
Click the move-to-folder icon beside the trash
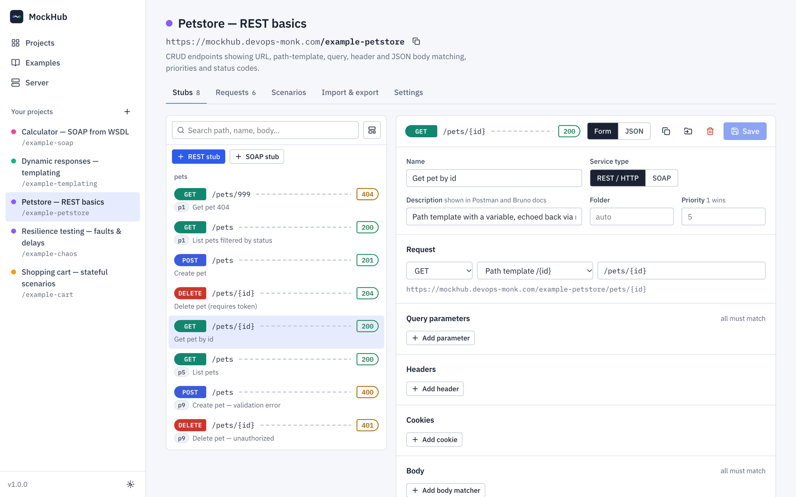coord(688,131)
